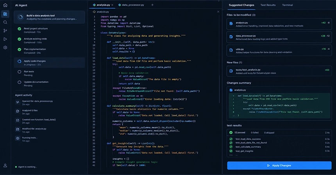Click the class DataAnalyzer line in code
The height and width of the screenshot is (175, 336).
113,33
